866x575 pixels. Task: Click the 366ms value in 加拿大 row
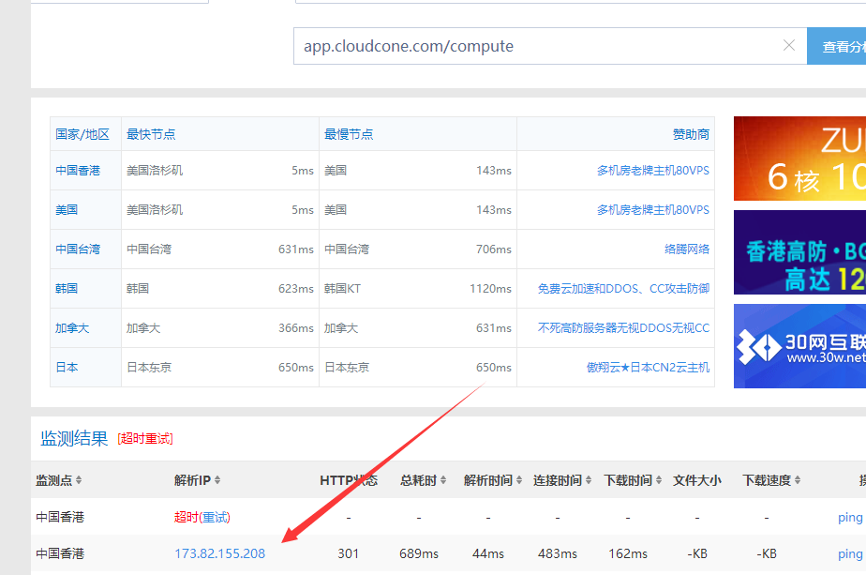coord(296,328)
